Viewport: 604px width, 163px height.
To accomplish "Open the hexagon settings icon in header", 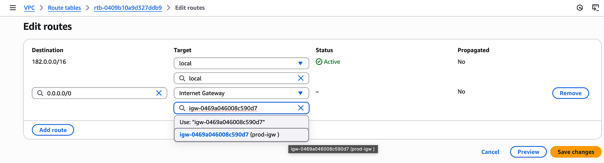I will (x=580, y=8).
